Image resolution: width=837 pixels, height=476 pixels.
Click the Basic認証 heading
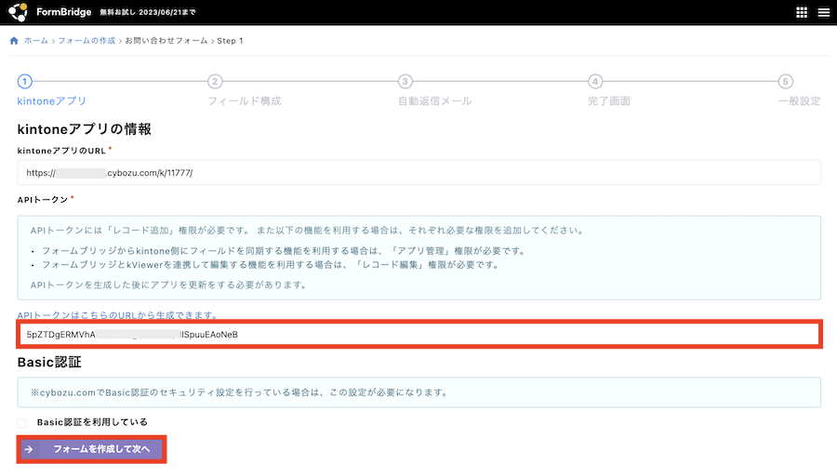49,363
